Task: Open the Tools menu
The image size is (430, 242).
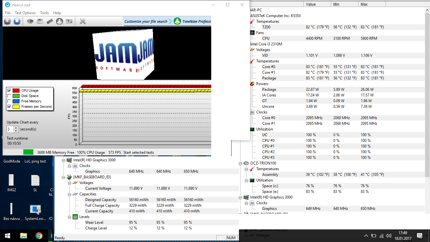Action: pos(44,13)
